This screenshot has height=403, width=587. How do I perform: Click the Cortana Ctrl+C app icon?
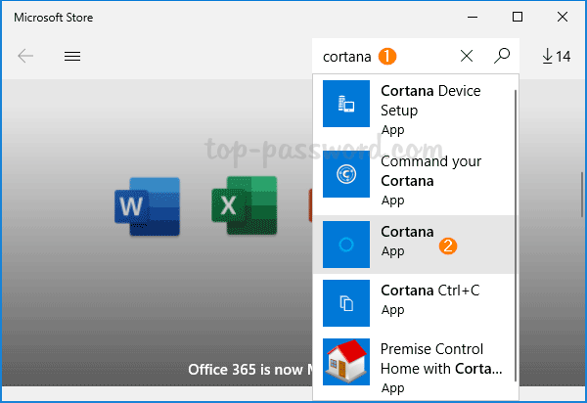coord(346,303)
